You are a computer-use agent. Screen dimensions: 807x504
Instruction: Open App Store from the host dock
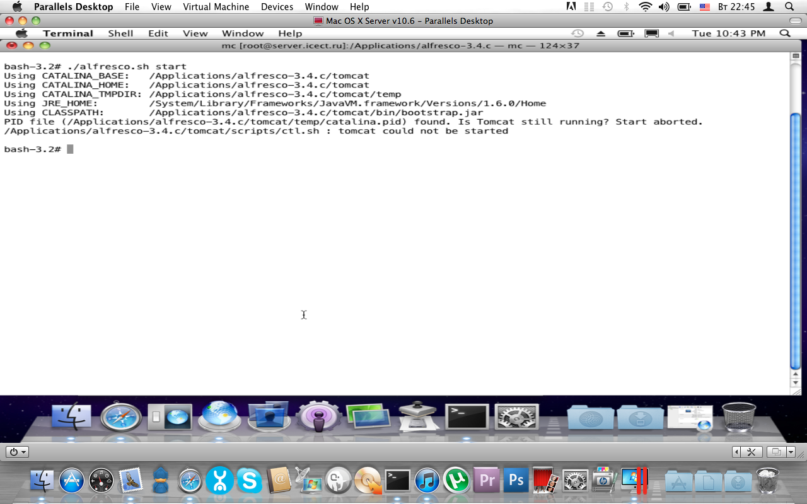(x=72, y=481)
